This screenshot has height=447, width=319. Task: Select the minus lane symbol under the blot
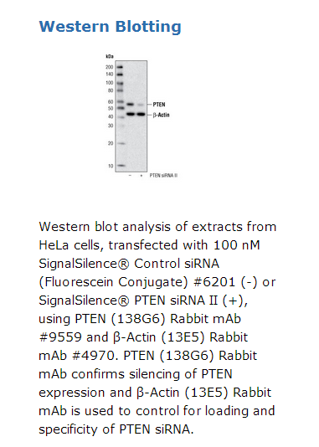pos(130,175)
